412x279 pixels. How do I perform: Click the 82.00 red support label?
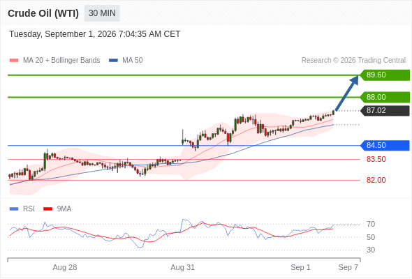click(x=376, y=180)
